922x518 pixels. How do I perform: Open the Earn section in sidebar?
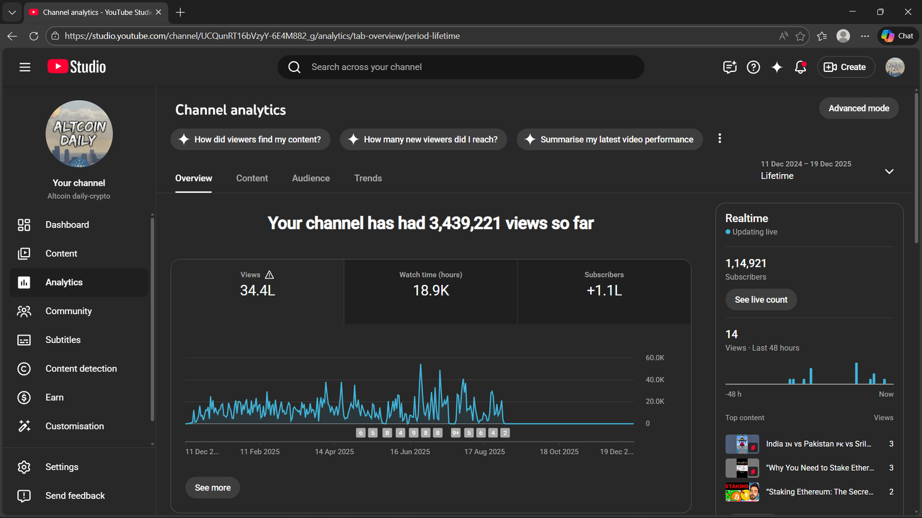tap(55, 397)
